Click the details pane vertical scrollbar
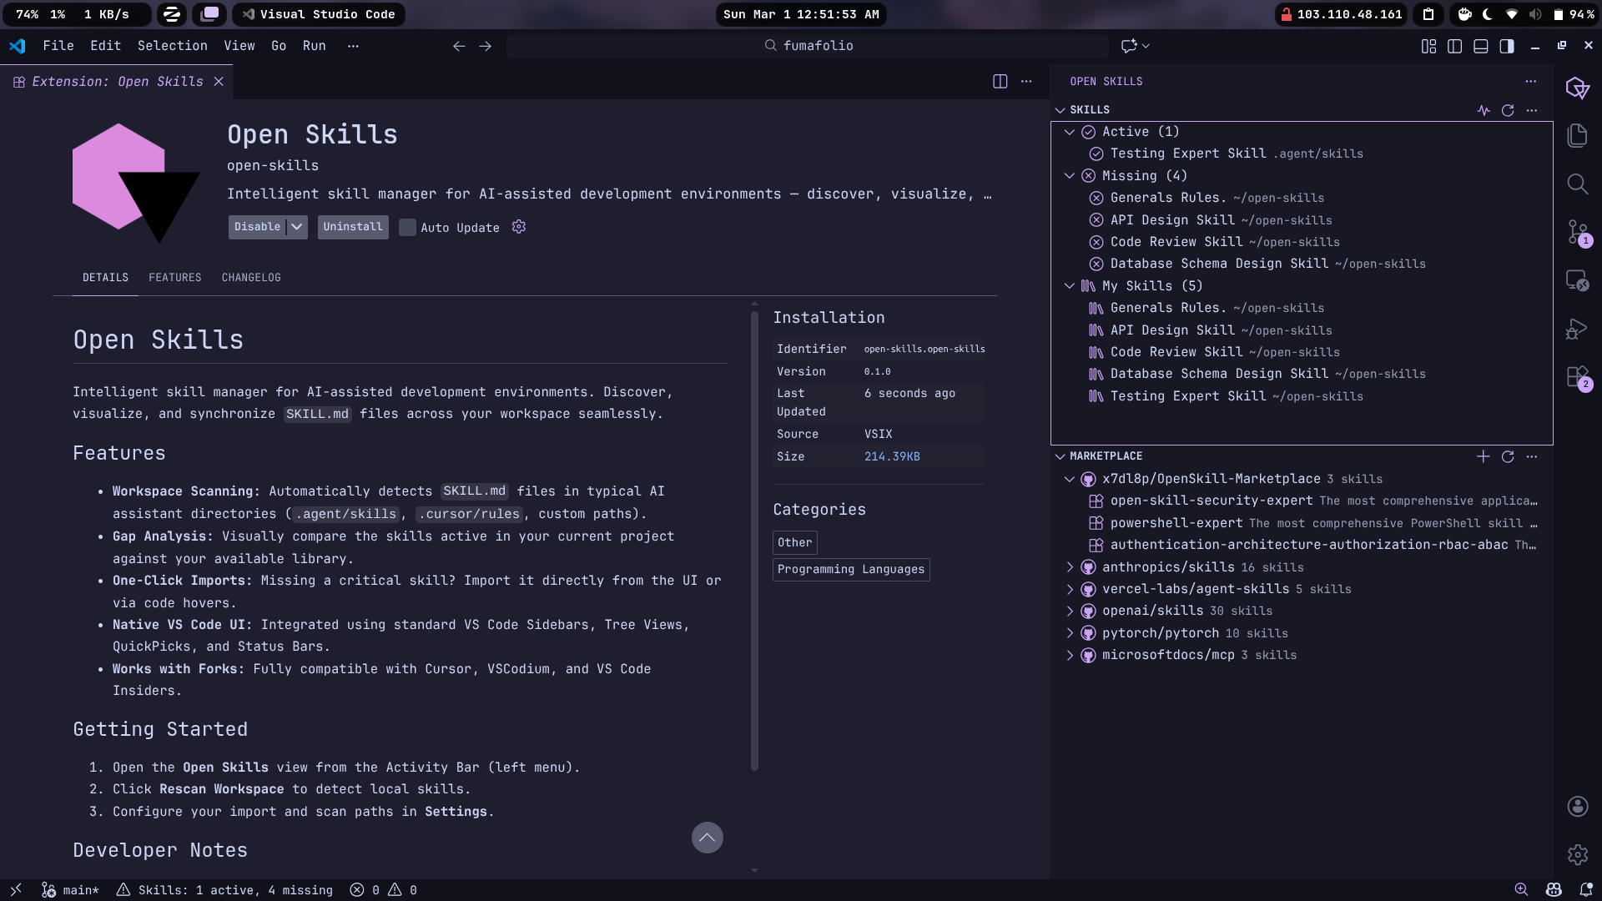 click(x=754, y=542)
